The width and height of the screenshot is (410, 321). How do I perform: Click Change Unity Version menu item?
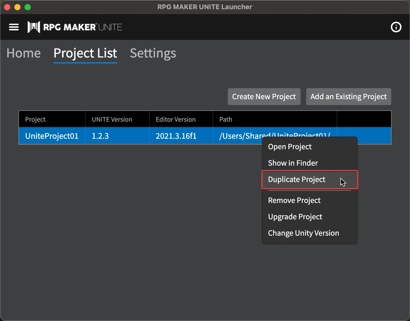pos(303,233)
